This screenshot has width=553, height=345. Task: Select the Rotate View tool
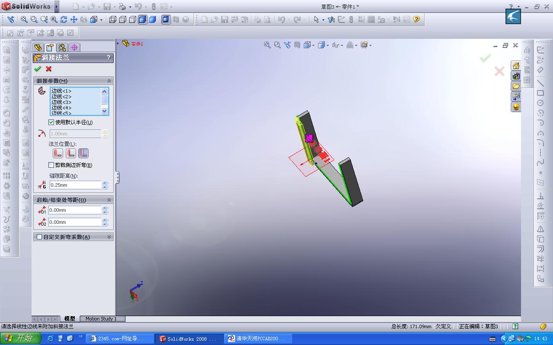click(x=64, y=19)
